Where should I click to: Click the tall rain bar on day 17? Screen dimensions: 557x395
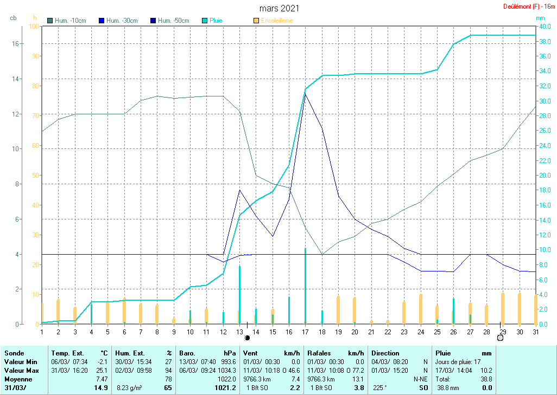pyautogui.click(x=305, y=286)
